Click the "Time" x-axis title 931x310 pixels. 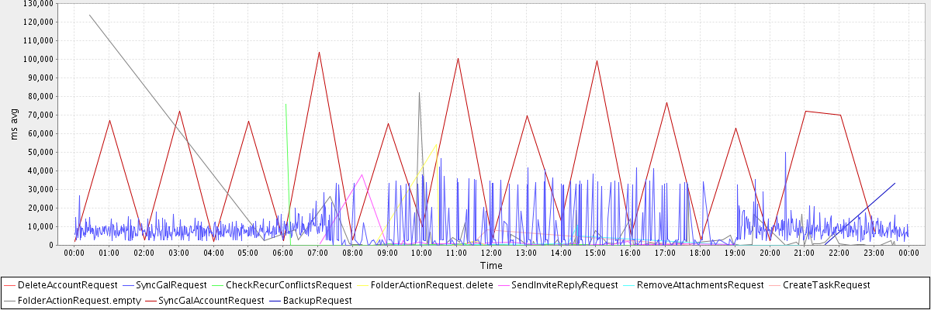490,266
